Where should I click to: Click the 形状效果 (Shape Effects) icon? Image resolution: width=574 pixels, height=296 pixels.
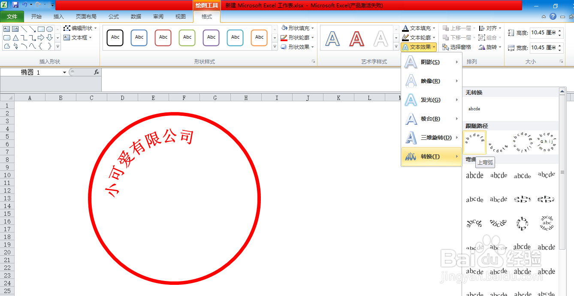[x=296, y=47]
